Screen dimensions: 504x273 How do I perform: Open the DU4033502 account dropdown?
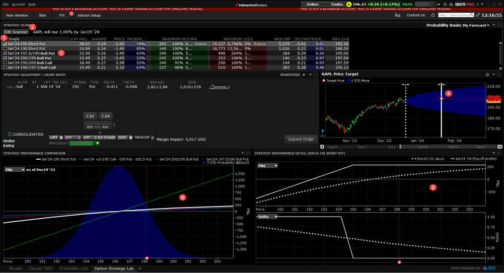pos(293,75)
